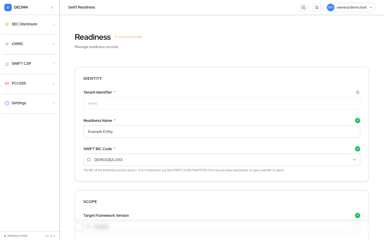
Task: Expand the Settings menu chevron
Action: [x=54, y=103]
